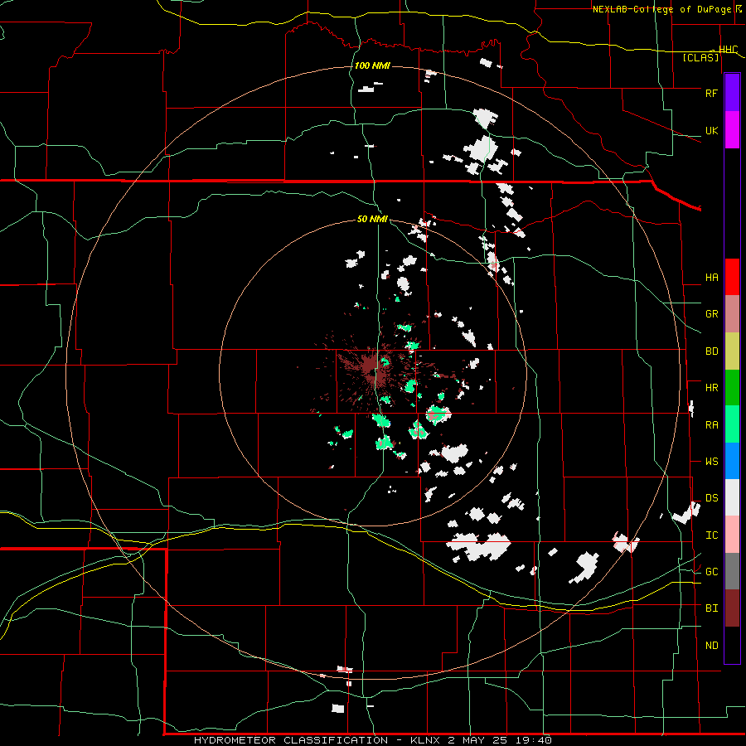This screenshot has height=746, width=746.
Task: Click the HYDROMETEOR CLASSIFICATION title text
Action: [x=291, y=740]
